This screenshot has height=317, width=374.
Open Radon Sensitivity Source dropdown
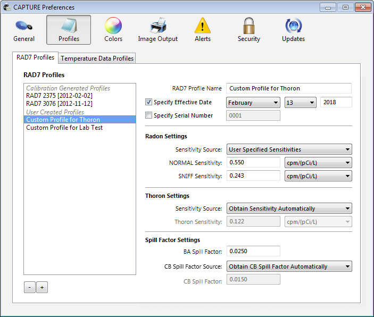(x=289, y=149)
